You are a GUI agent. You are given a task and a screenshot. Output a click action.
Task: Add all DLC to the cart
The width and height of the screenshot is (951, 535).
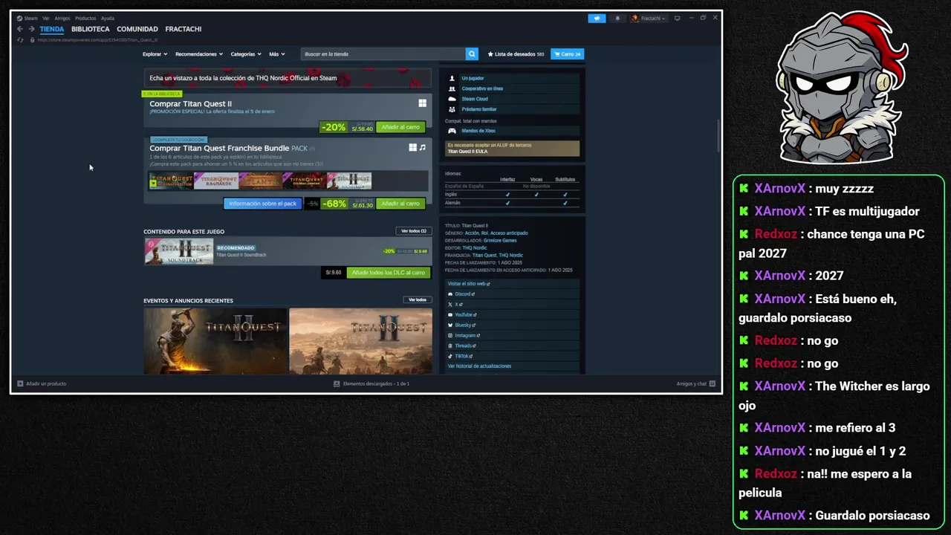tap(388, 273)
